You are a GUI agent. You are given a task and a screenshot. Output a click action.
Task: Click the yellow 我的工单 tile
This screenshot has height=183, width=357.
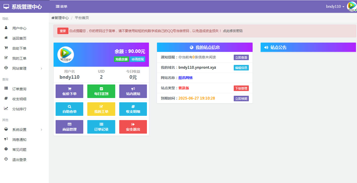pos(101,109)
